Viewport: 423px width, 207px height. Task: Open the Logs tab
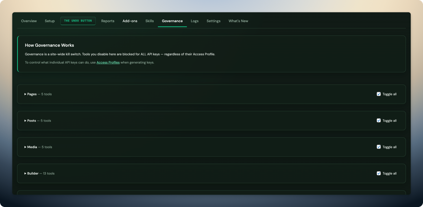click(195, 21)
